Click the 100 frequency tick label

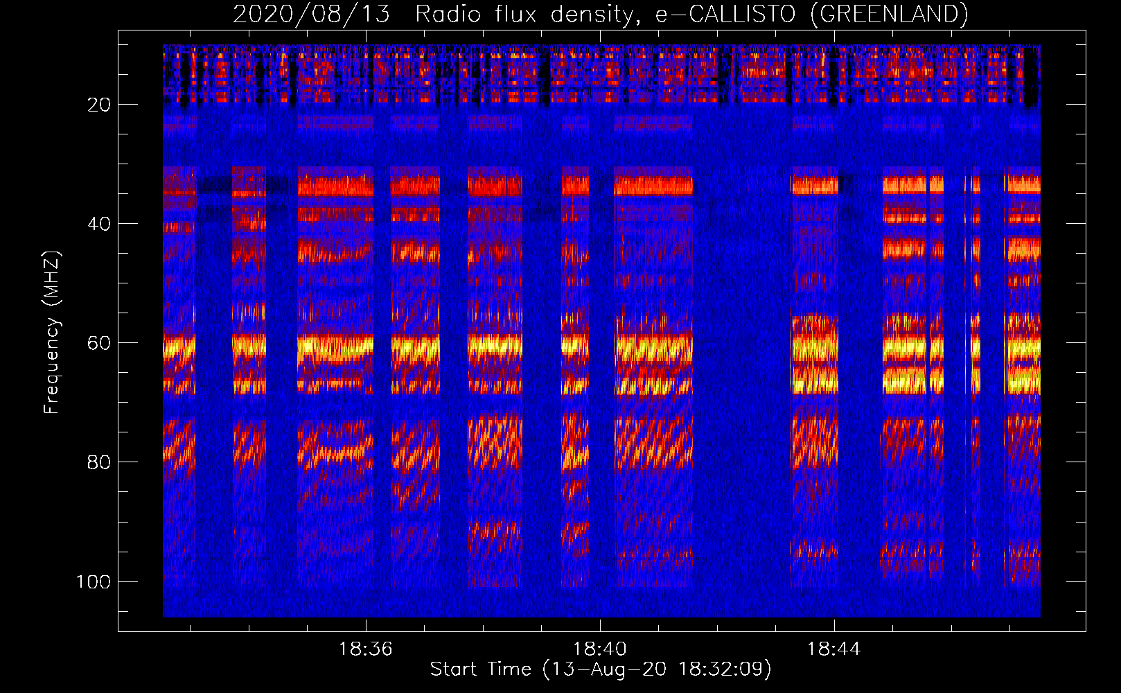pyautogui.click(x=94, y=581)
